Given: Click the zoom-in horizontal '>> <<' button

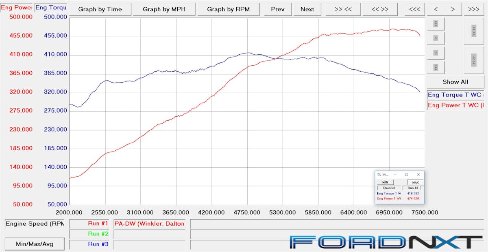Looking at the screenshot, I should coord(343,9).
